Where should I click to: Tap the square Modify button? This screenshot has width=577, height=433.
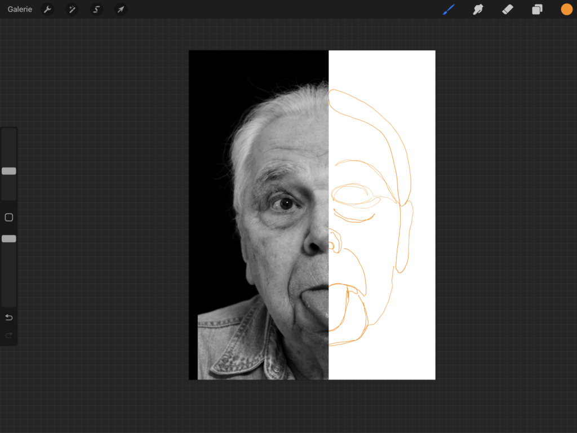9,218
